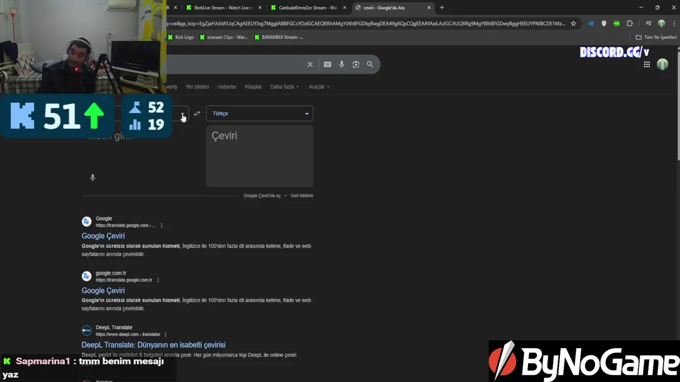Click the magnifier search button

[x=370, y=64]
